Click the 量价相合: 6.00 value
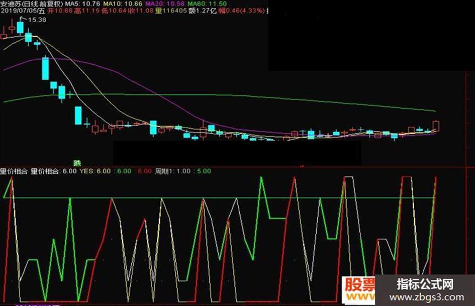475x306 pixels. tap(54, 171)
